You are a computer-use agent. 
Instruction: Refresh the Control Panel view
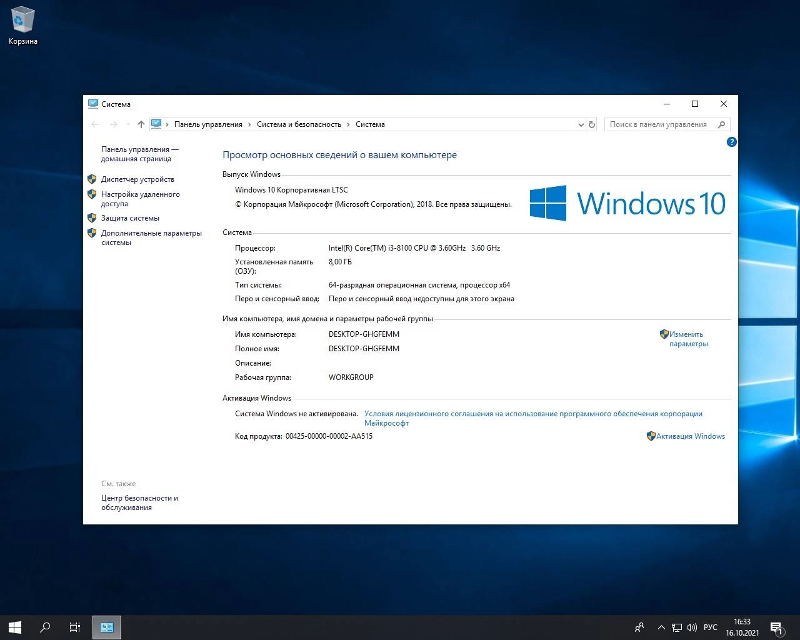click(592, 124)
